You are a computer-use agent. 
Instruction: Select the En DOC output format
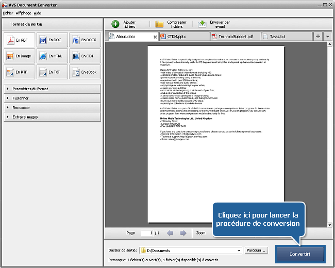click(52, 40)
